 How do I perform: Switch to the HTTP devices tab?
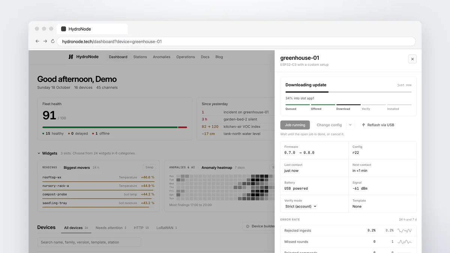click(x=141, y=228)
